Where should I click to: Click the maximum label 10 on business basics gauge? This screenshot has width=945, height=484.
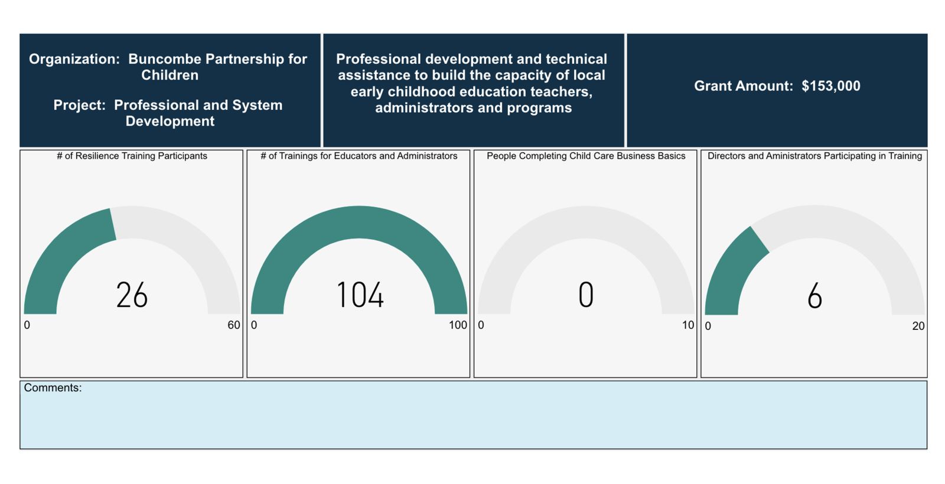click(688, 325)
